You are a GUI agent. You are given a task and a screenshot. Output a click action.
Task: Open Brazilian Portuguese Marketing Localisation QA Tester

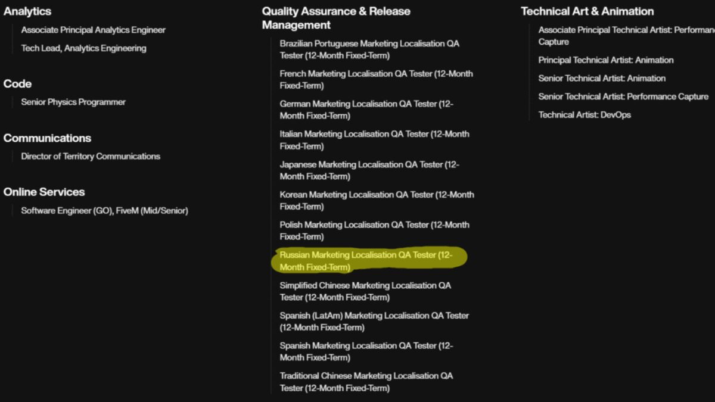369,49
